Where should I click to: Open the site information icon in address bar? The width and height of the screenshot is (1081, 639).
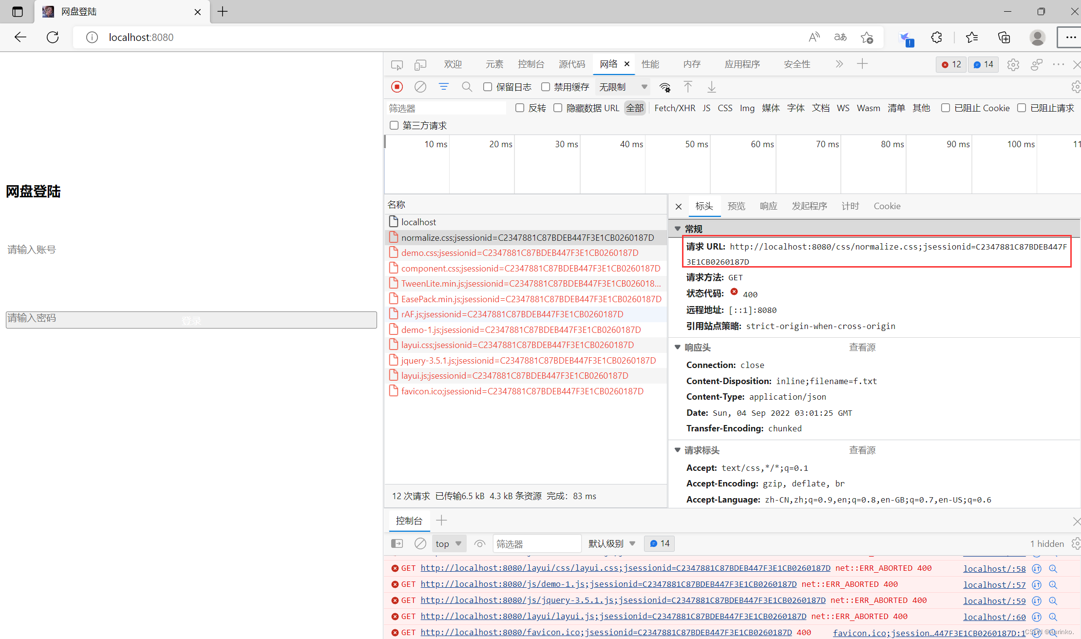click(92, 38)
